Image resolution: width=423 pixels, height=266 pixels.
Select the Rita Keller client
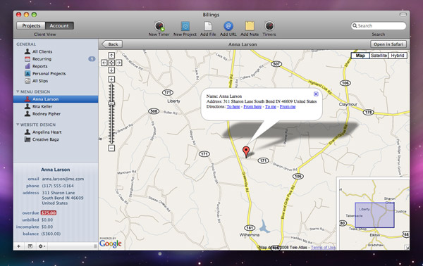[56, 106]
